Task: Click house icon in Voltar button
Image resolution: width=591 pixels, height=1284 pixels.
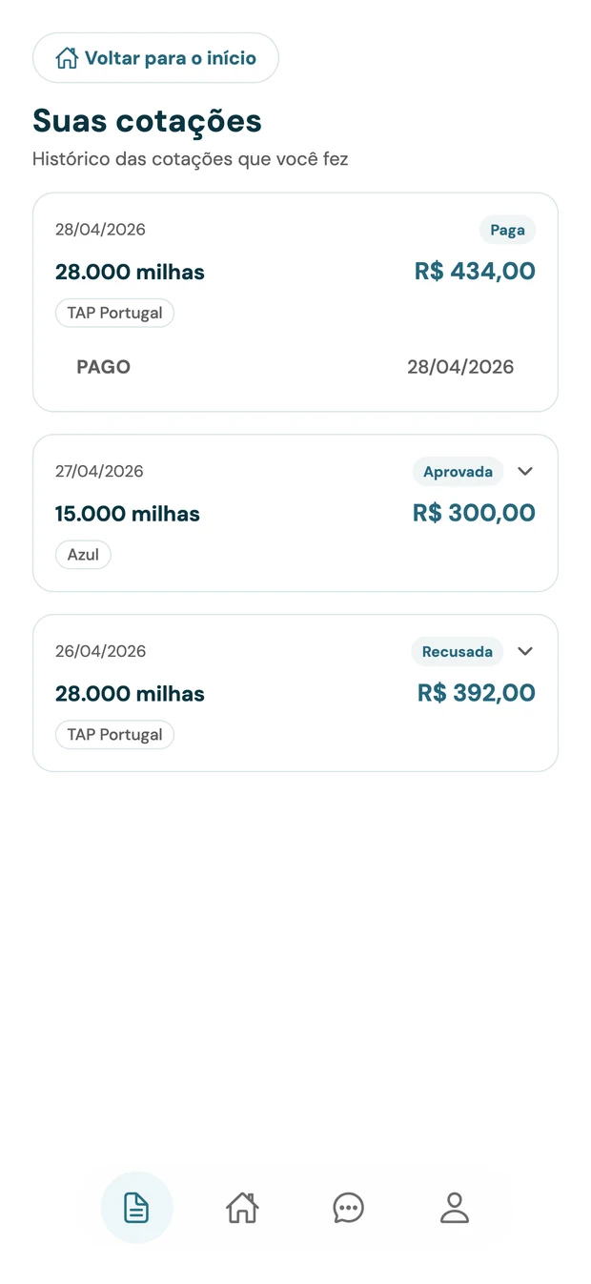Action: [67, 58]
